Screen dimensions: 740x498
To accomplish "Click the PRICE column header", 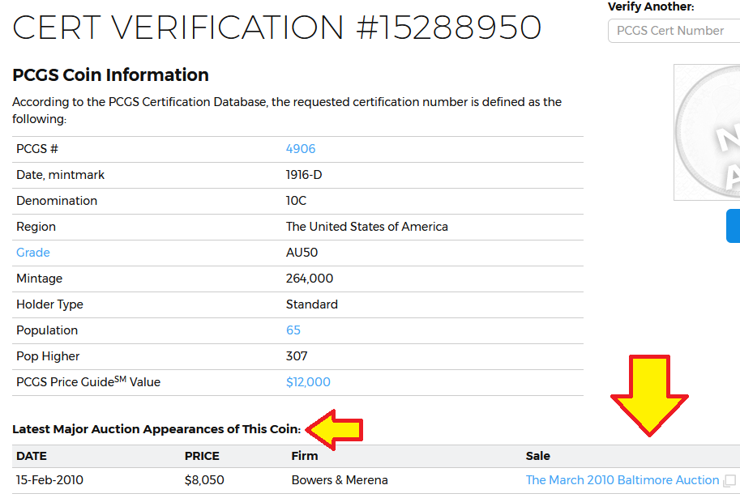I will tap(202, 456).
